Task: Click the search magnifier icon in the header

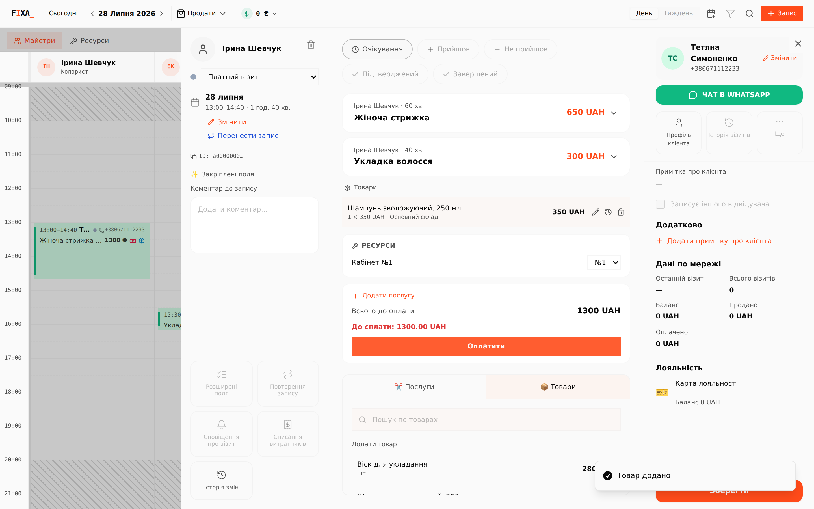Action: click(750, 14)
